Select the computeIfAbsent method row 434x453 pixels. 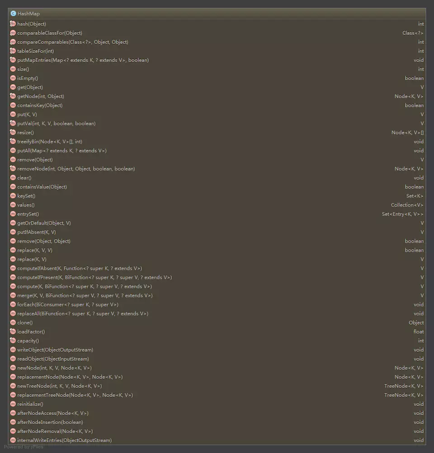point(217,269)
